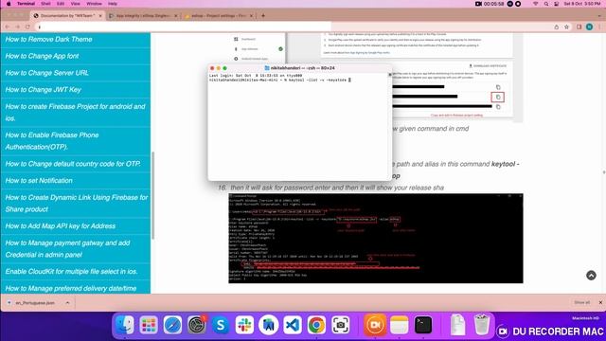Open Spotlight search in the menu bar
606x341 pixels.
click(546, 4)
